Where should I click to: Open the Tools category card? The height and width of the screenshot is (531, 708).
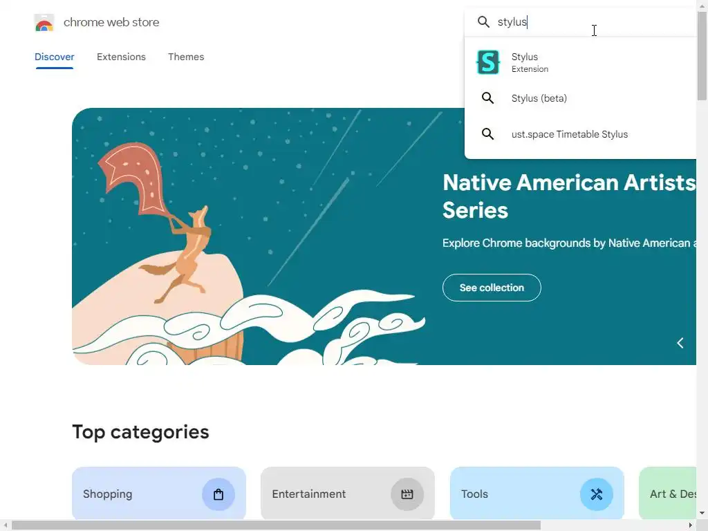pos(537,494)
